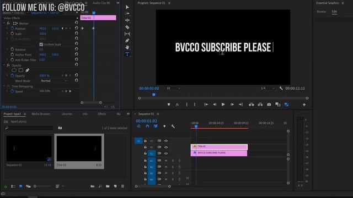The width and height of the screenshot is (353, 198).
Task: Select the Track Select Forward tool
Action: tap(127, 14)
